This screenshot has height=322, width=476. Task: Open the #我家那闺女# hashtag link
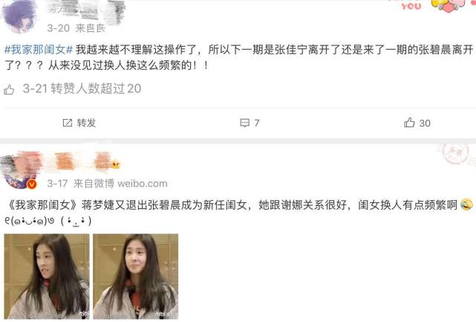(39, 49)
